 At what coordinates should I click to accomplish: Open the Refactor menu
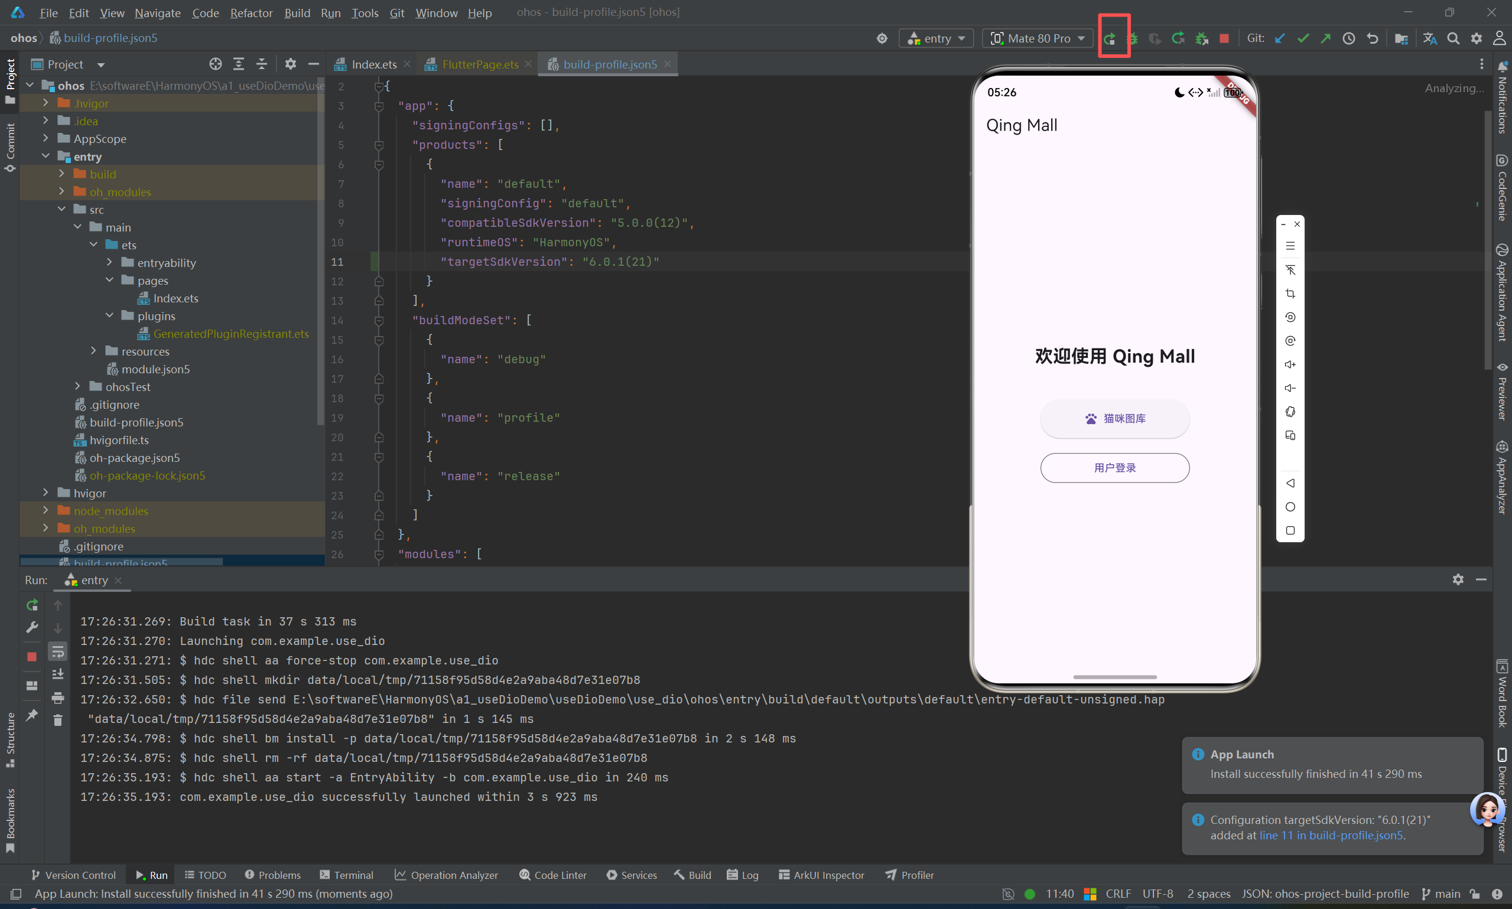[x=251, y=13]
